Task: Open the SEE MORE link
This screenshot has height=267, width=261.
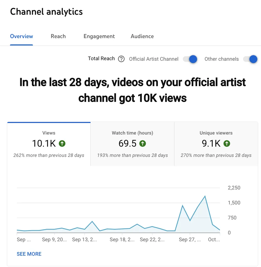Action: coord(29,254)
